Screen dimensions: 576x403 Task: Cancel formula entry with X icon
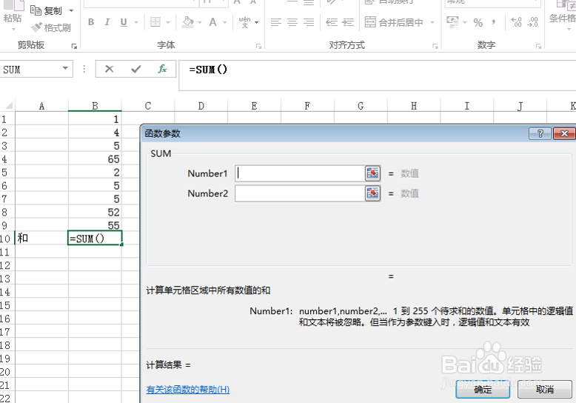109,69
